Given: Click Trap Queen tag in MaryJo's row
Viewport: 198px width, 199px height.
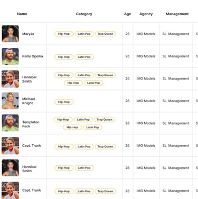Looking at the screenshot, I should [x=105, y=34].
